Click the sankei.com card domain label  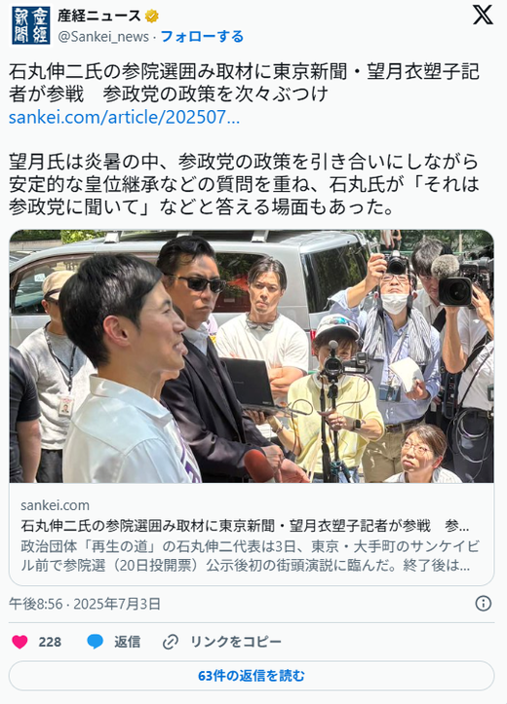point(55,505)
